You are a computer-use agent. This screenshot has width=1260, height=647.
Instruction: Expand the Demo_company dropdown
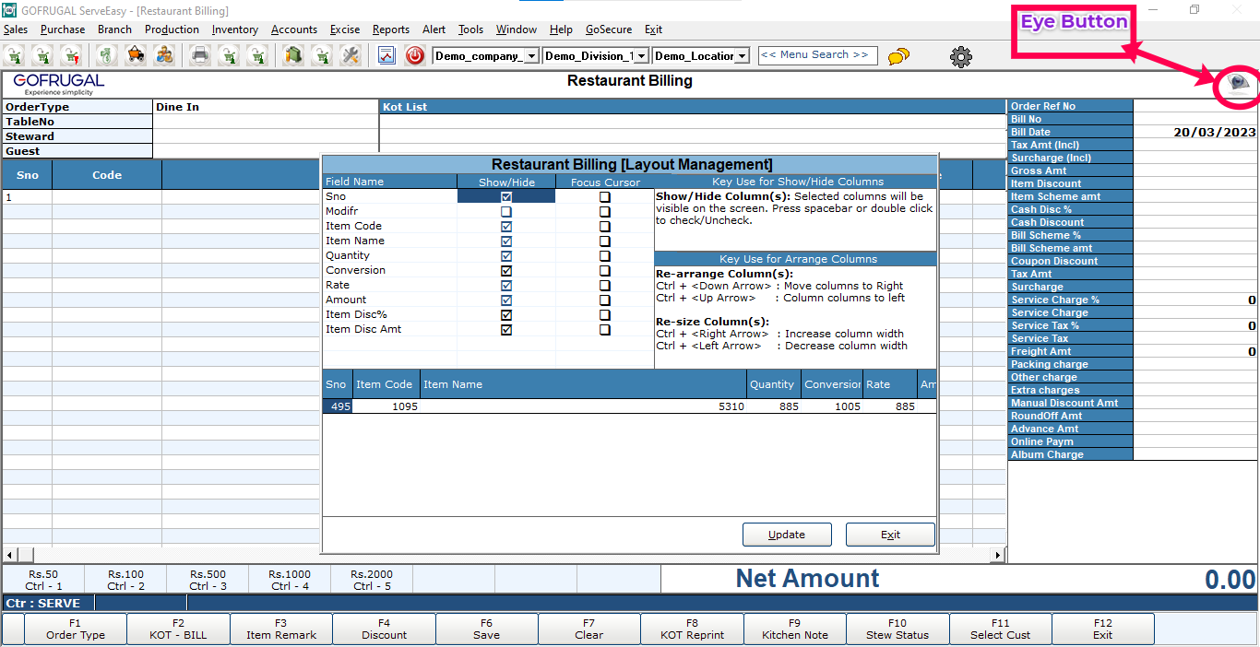pos(531,56)
